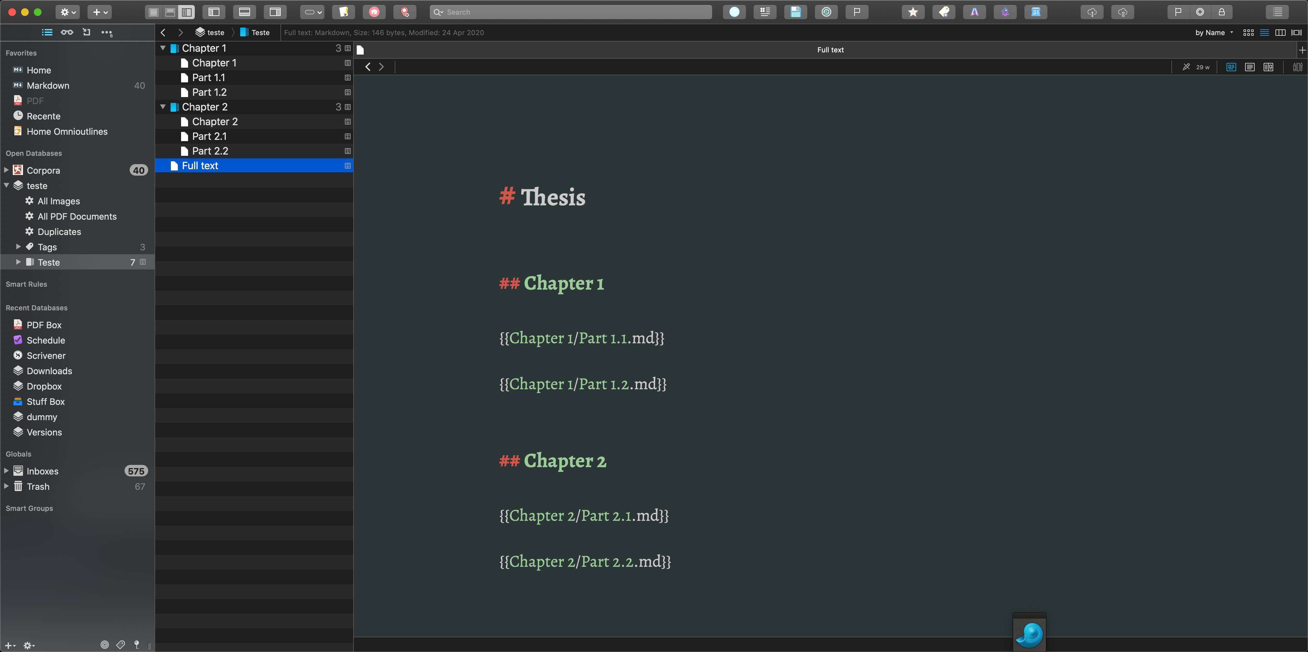Click the highlighter pen icon
Viewport: 1308px width, 652px height.
(x=1186, y=67)
